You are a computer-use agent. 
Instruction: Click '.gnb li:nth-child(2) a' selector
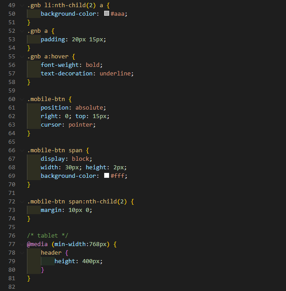65,5
